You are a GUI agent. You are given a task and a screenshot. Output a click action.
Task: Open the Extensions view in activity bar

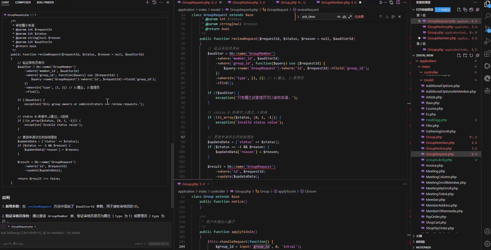coord(487,54)
